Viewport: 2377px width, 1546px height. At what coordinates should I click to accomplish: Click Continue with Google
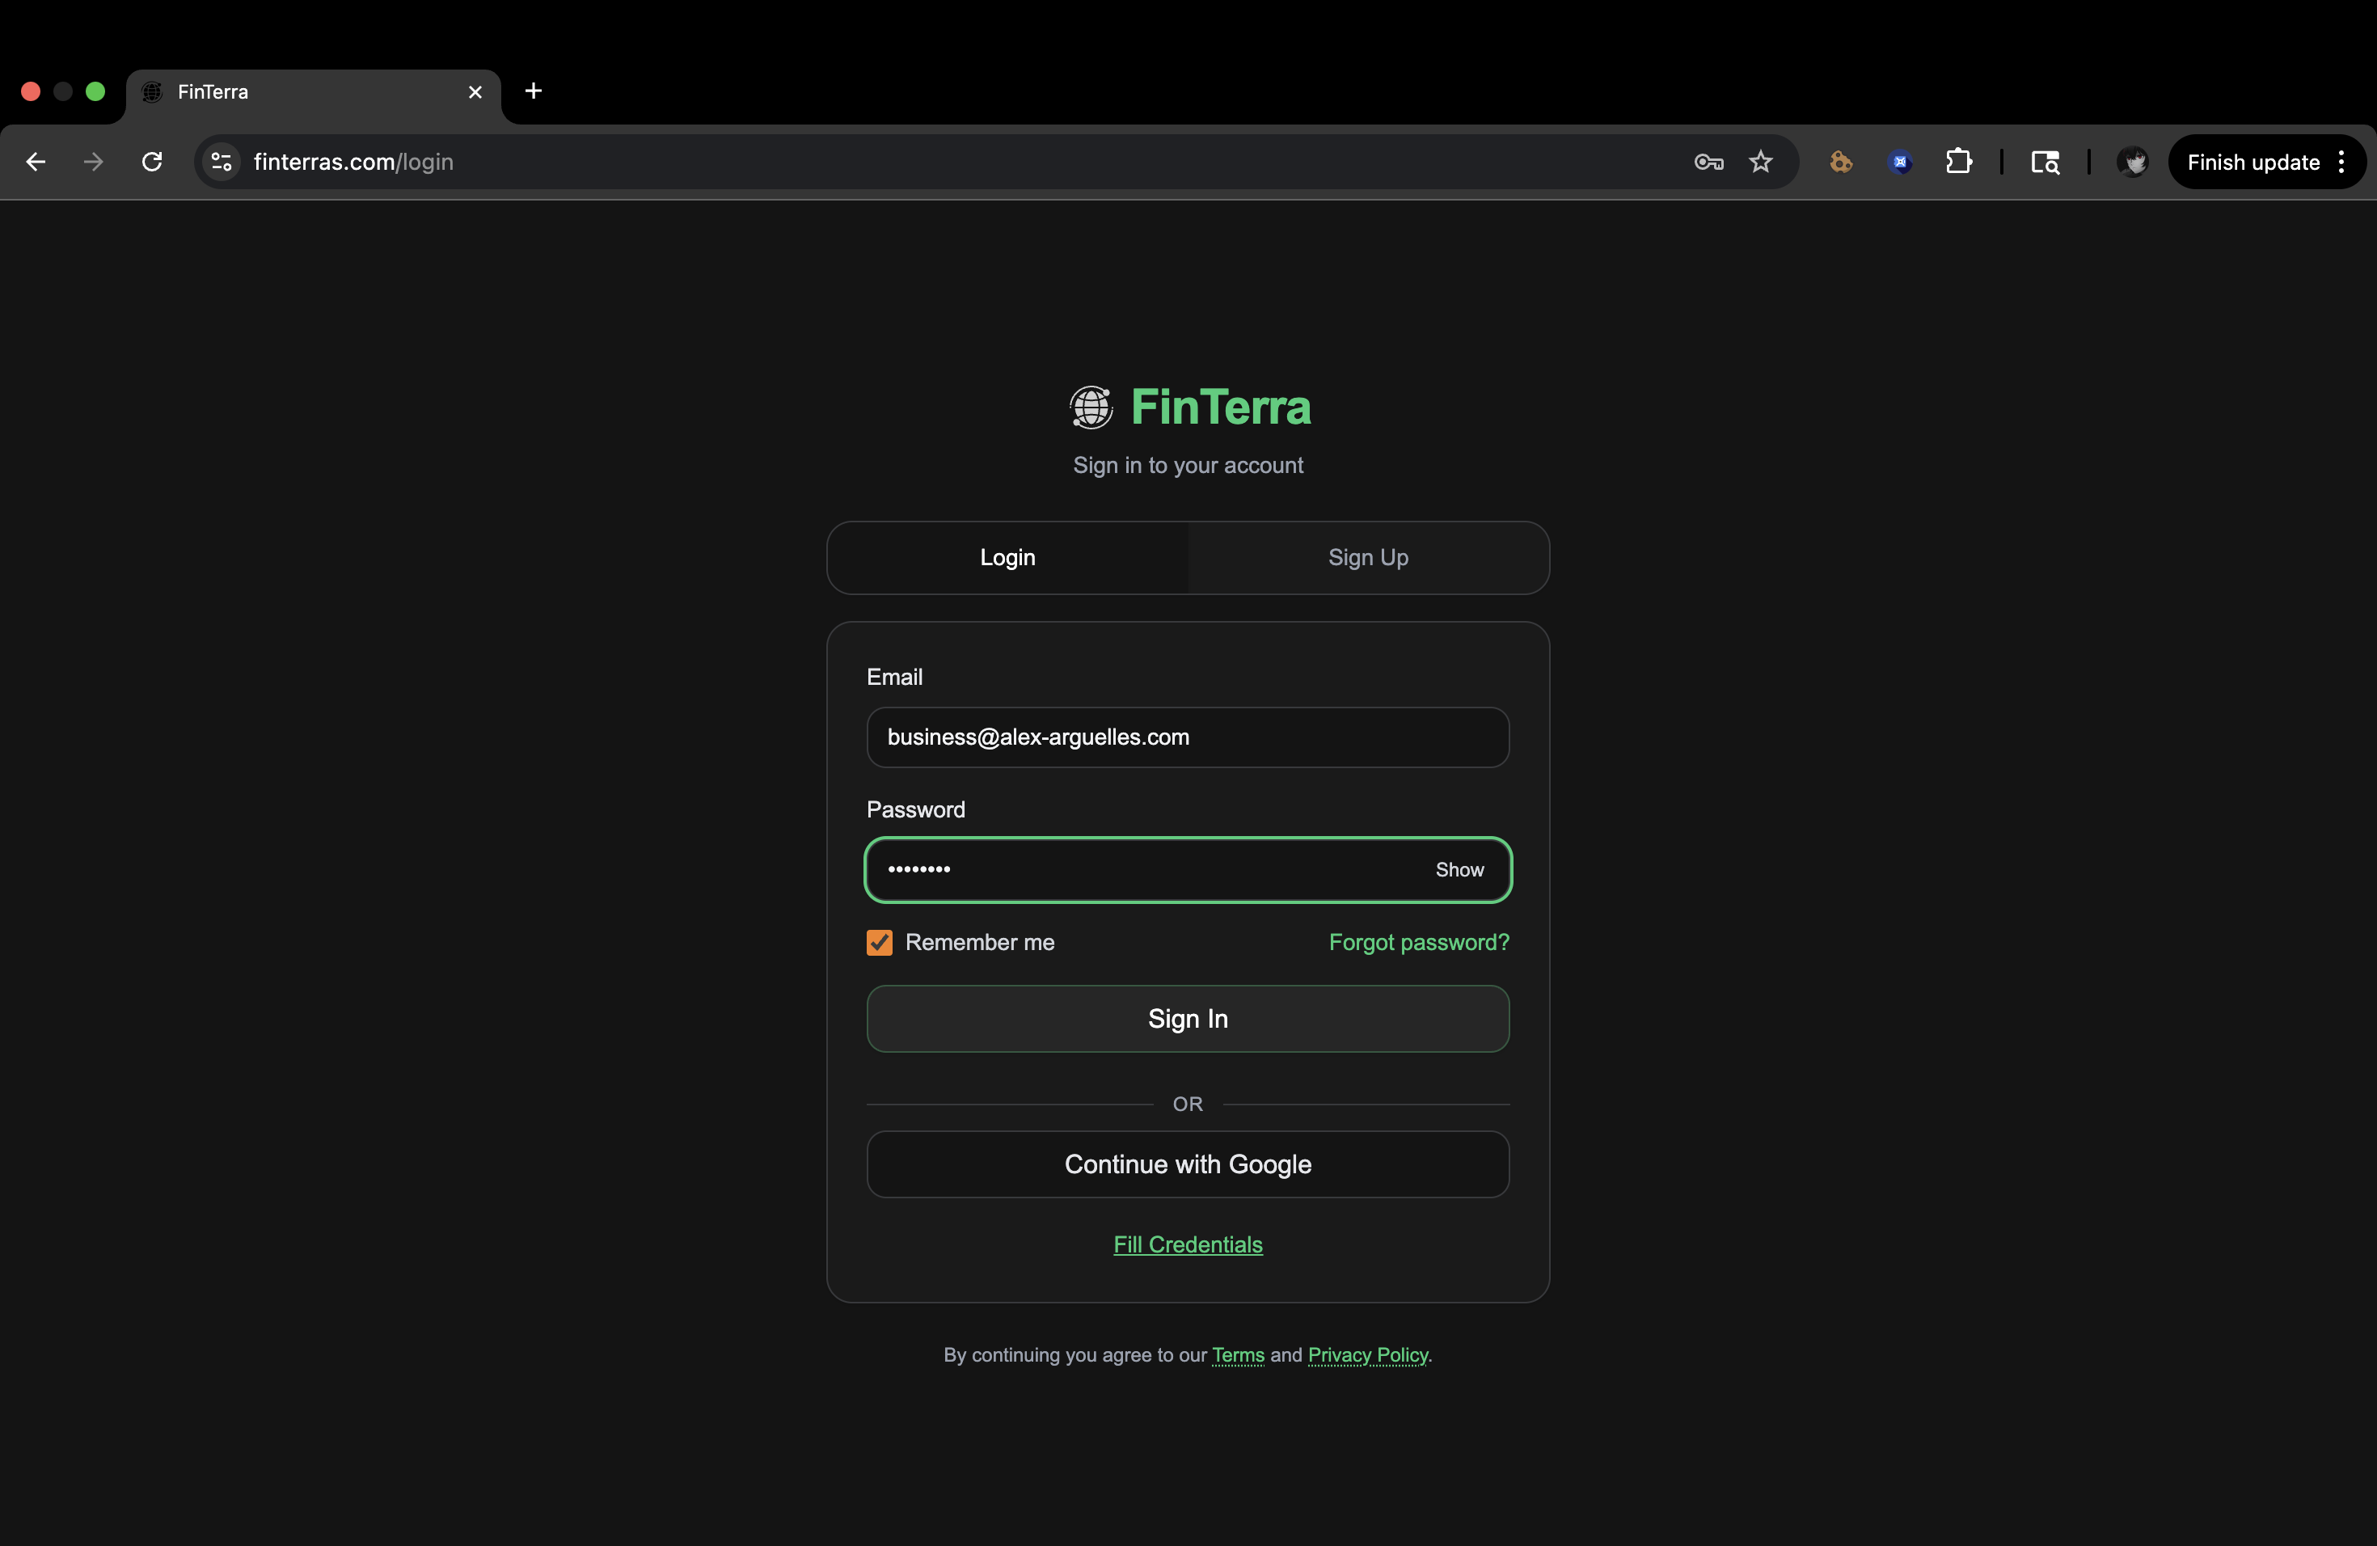(1188, 1164)
